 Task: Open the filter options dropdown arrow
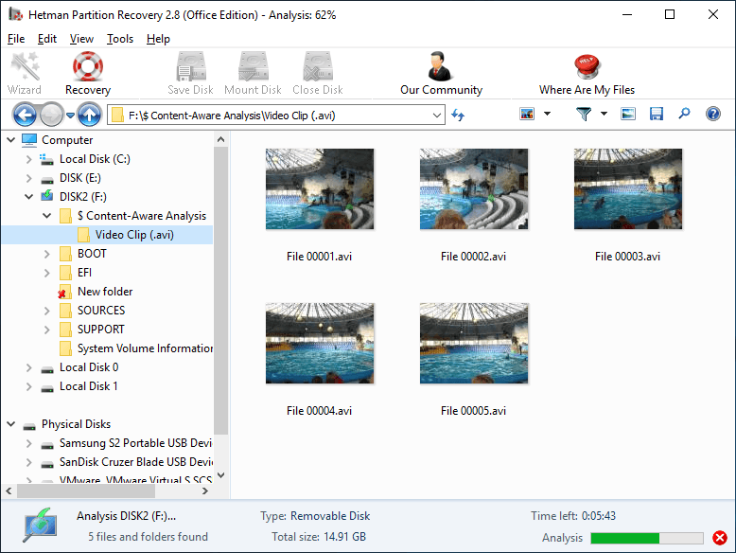[605, 114]
